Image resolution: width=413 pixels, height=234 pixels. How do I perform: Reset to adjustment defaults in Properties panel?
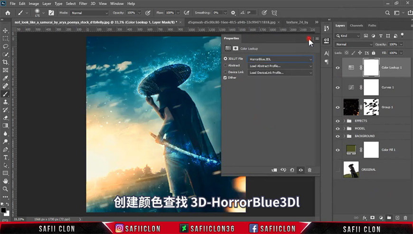click(292, 170)
